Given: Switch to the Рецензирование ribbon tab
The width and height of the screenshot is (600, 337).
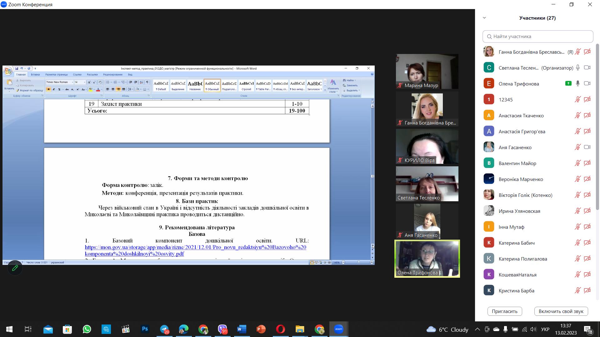Looking at the screenshot, I should (112, 75).
